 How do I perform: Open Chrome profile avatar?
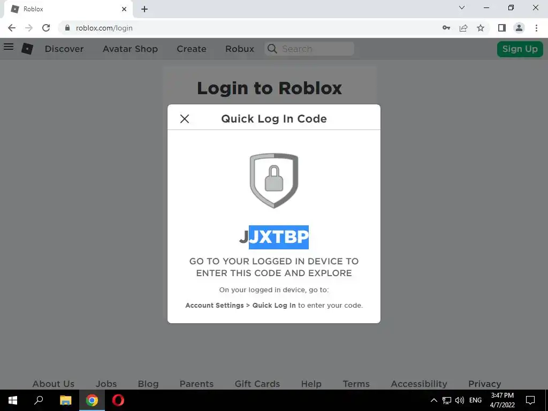(519, 28)
